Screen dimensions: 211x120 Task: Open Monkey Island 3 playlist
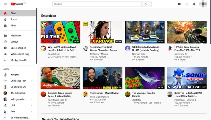(18, 60)
